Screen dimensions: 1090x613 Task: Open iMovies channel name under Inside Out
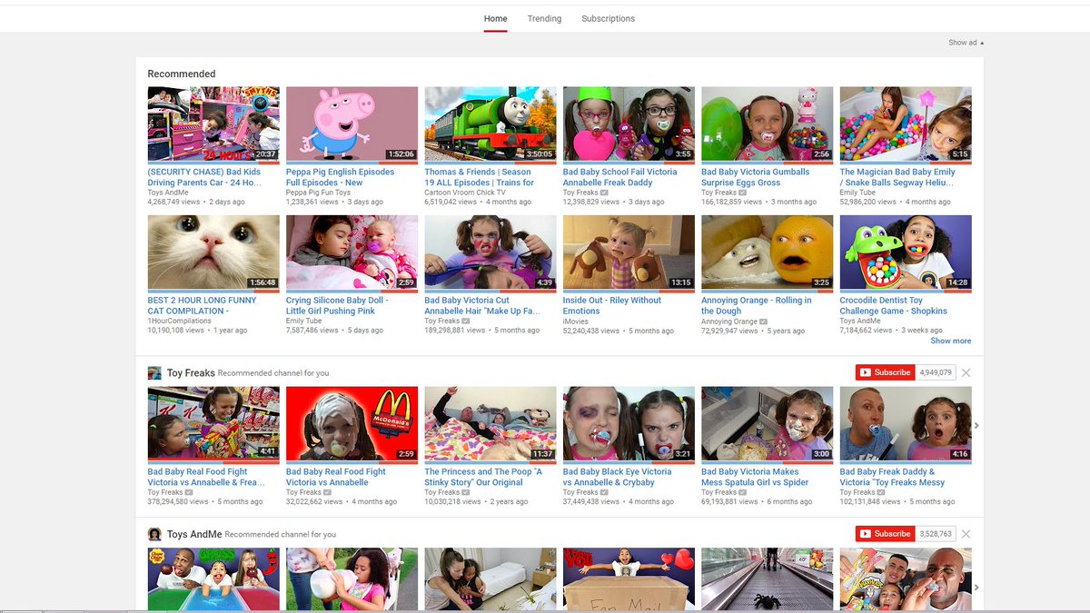pyautogui.click(x=576, y=321)
